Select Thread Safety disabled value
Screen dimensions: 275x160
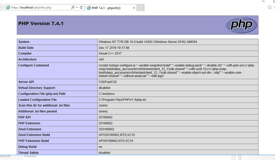point(104,152)
